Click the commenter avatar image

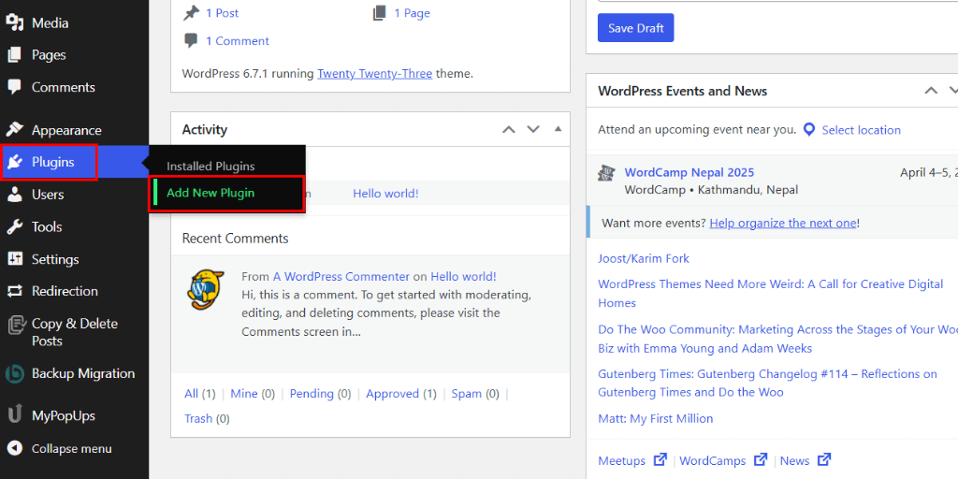coord(206,290)
